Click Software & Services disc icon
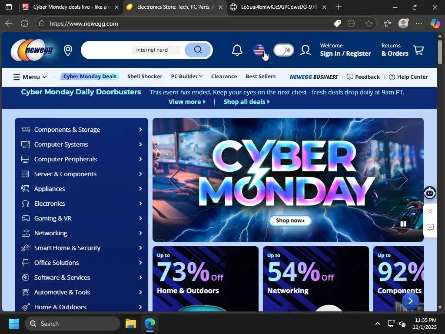 pos(26,277)
